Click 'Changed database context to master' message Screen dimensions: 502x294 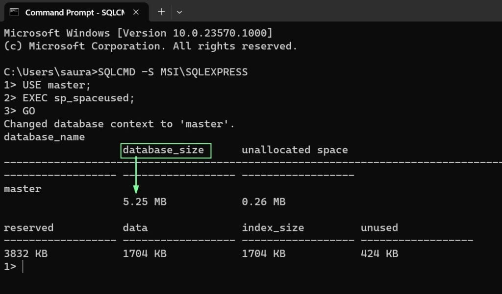tap(120, 124)
